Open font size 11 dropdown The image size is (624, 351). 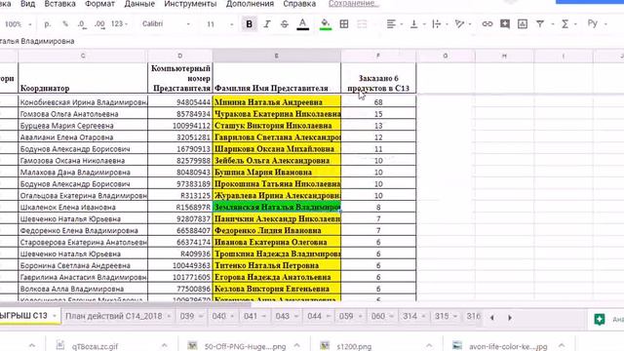point(219,24)
